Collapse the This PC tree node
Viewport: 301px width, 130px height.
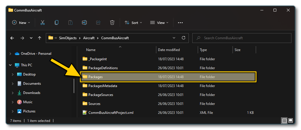click(x=10, y=65)
